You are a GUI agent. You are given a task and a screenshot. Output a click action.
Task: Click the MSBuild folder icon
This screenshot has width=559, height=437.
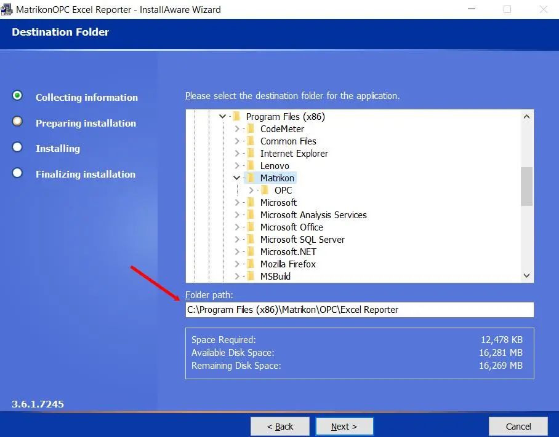coord(251,276)
